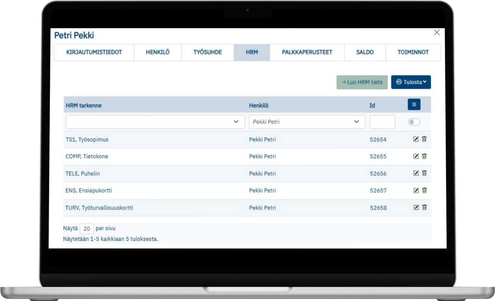Screen dimensions: 495x301
Task: Edit the COMP, Tietokone entry
Action: (x=416, y=156)
